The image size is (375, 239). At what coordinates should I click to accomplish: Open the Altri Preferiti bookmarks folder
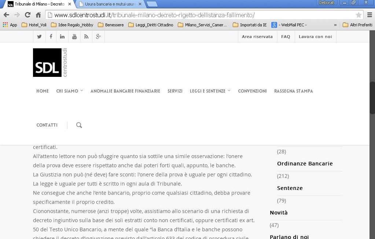[357, 25]
